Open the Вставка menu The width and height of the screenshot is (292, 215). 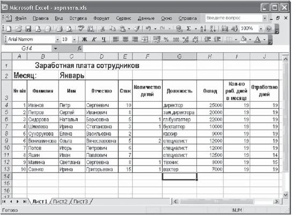[78, 18]
